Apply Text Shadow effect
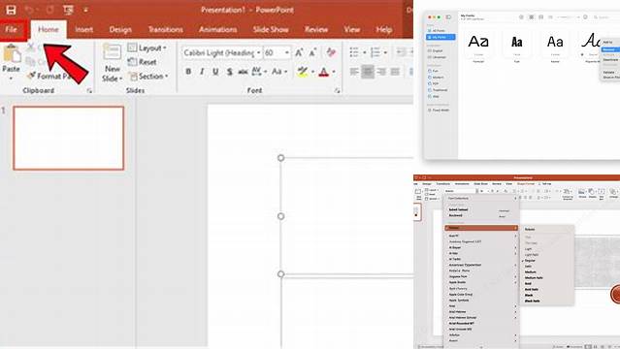The image size is (620, 349). (x=229, y=72)
